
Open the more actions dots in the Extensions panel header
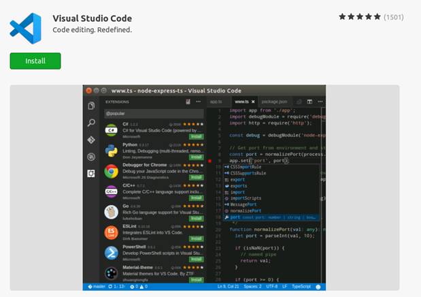(x=198, y=101)
